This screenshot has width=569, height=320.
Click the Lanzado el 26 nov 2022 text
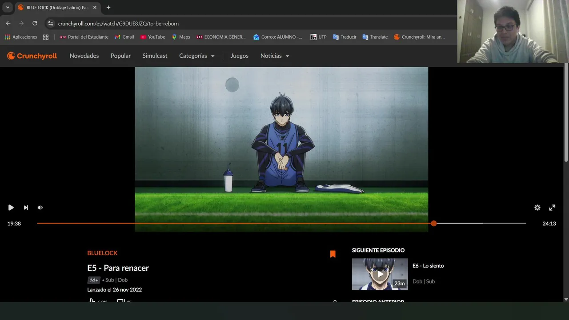(114, 290)
